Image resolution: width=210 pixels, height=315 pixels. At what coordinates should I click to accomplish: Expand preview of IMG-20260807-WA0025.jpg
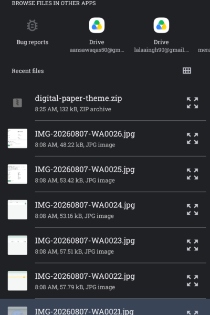point(192,174)
